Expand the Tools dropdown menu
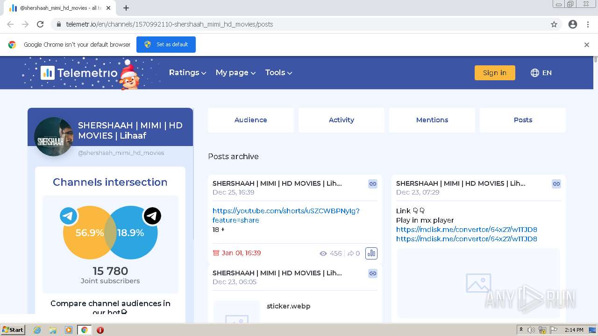 [278, 73]
